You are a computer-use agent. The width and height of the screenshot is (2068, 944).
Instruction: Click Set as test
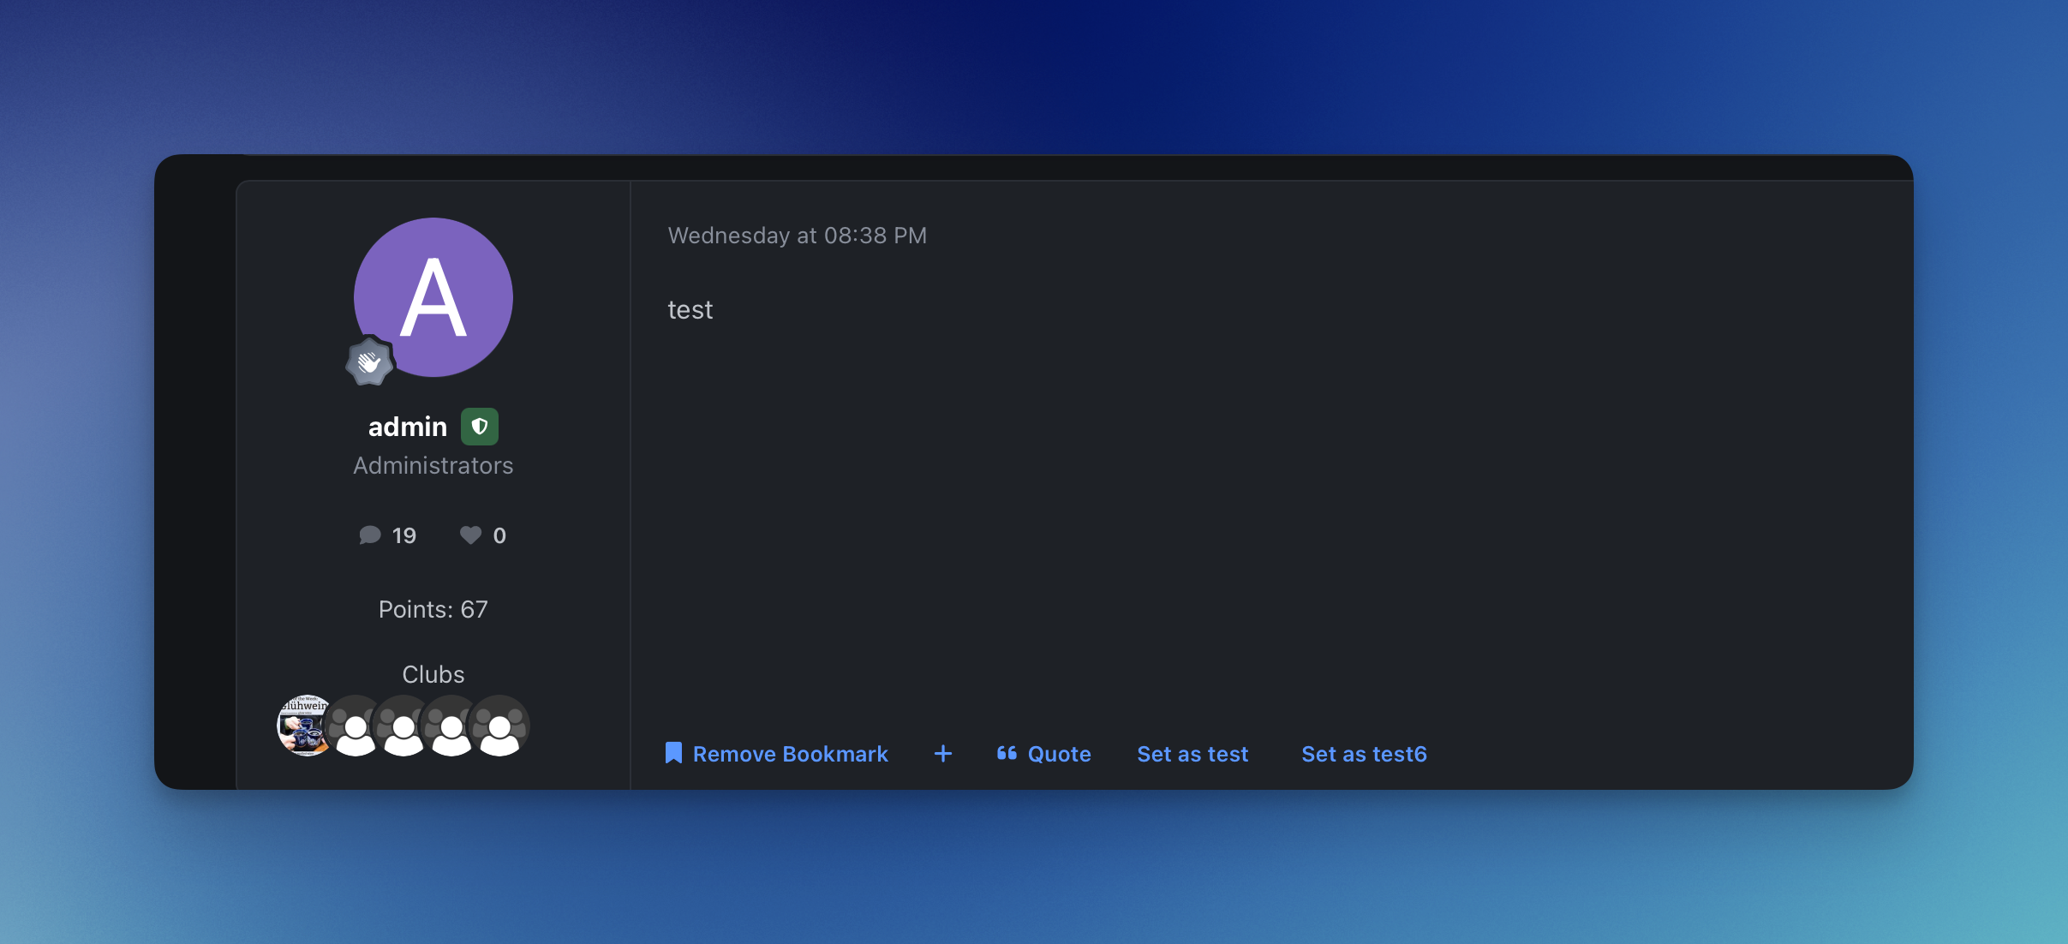(x=1192, y=754)
